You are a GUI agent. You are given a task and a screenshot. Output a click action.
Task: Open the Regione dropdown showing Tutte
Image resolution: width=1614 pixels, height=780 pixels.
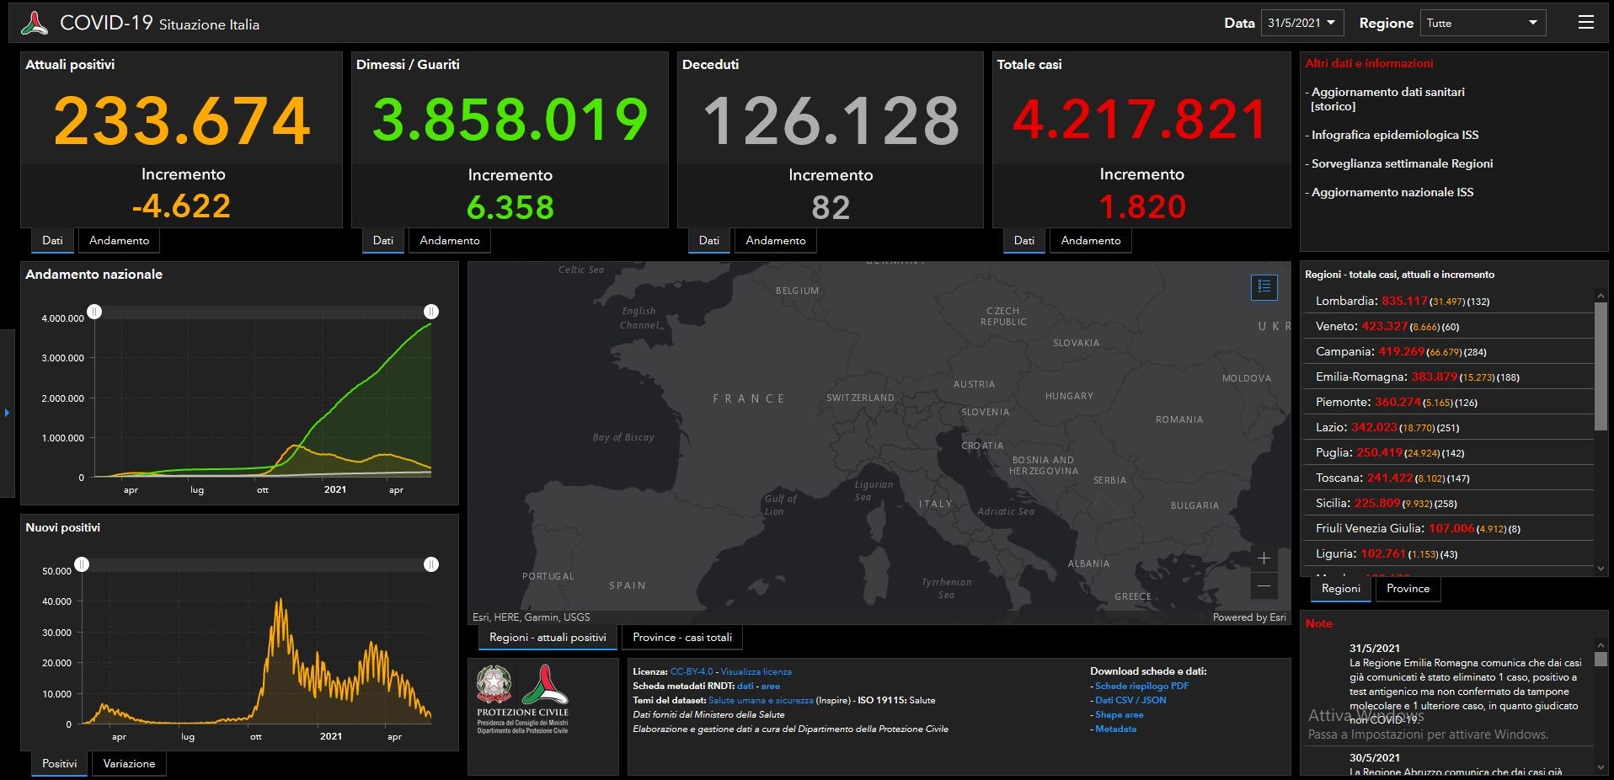[1483, 23]
